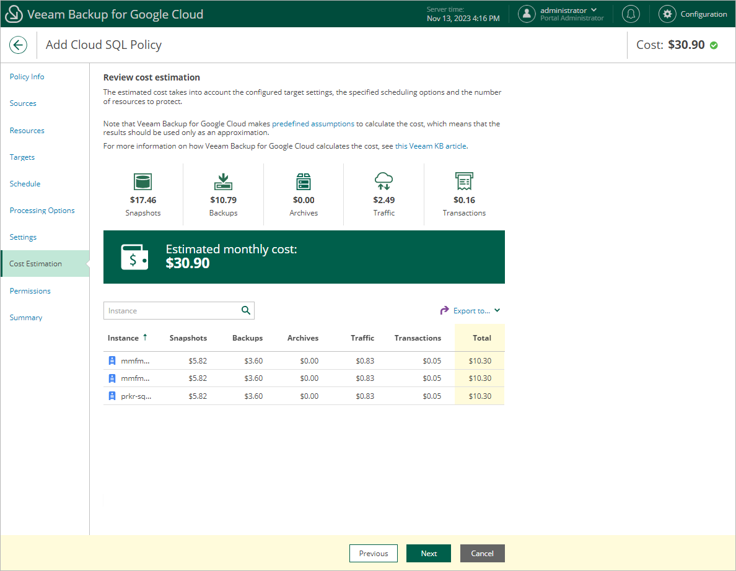Click the prkr-sq... instance icon

[112, 396]
